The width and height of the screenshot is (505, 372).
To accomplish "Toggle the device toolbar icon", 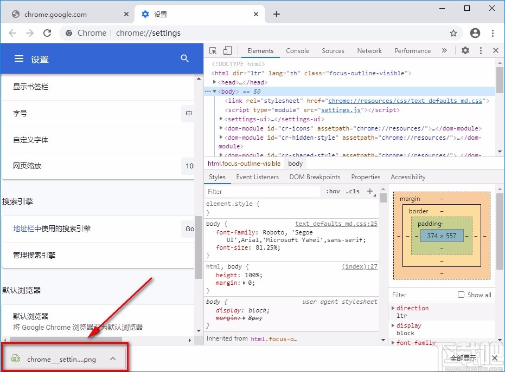I will tap(227, 50).
